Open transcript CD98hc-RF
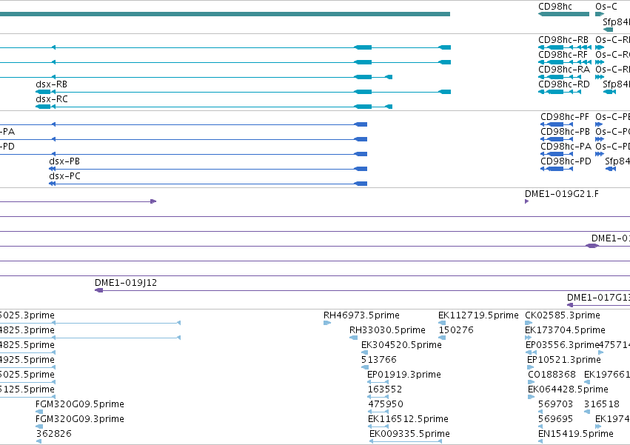This screenshot has width=630, height=445. [563, 55]
